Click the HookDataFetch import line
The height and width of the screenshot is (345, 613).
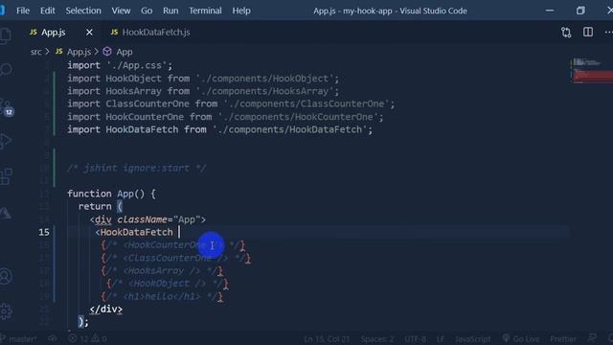tap(219, 130)
